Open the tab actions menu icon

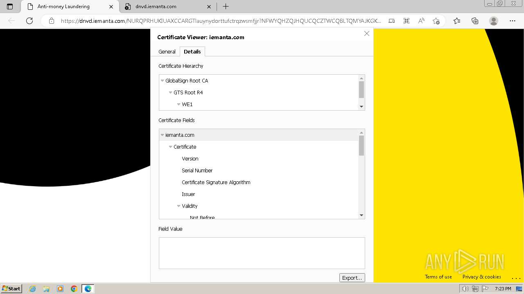[x=10, y=7]
